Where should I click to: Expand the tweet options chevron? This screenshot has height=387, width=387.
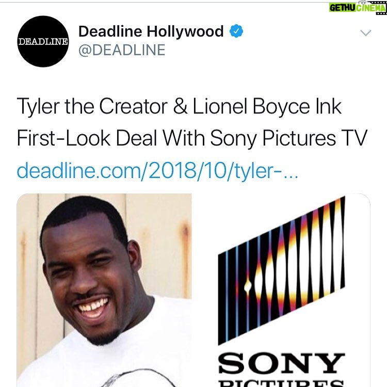point(365,33)
